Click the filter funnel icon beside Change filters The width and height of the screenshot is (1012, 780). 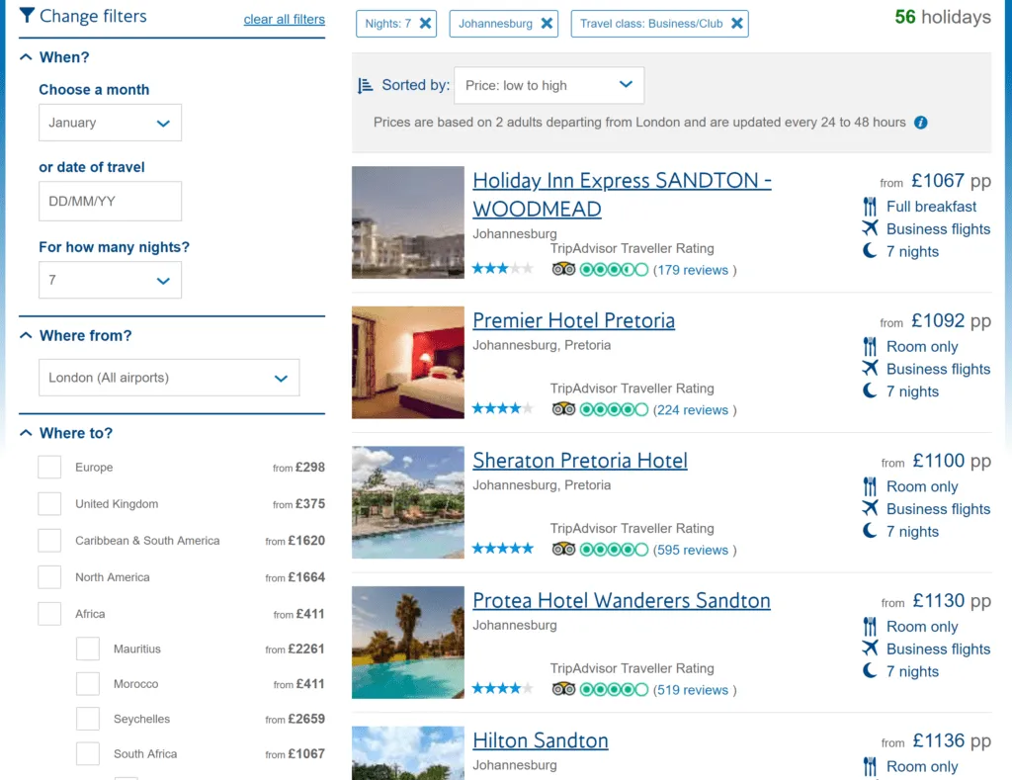pos(28,16)
